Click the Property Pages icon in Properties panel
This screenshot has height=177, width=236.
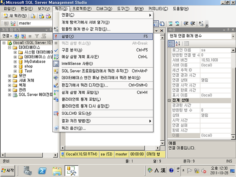pyautogui.click(x=186, y=44)
